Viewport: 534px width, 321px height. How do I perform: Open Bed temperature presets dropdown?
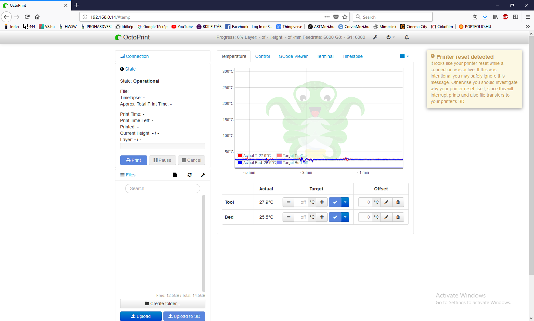[x=345, y=217]
